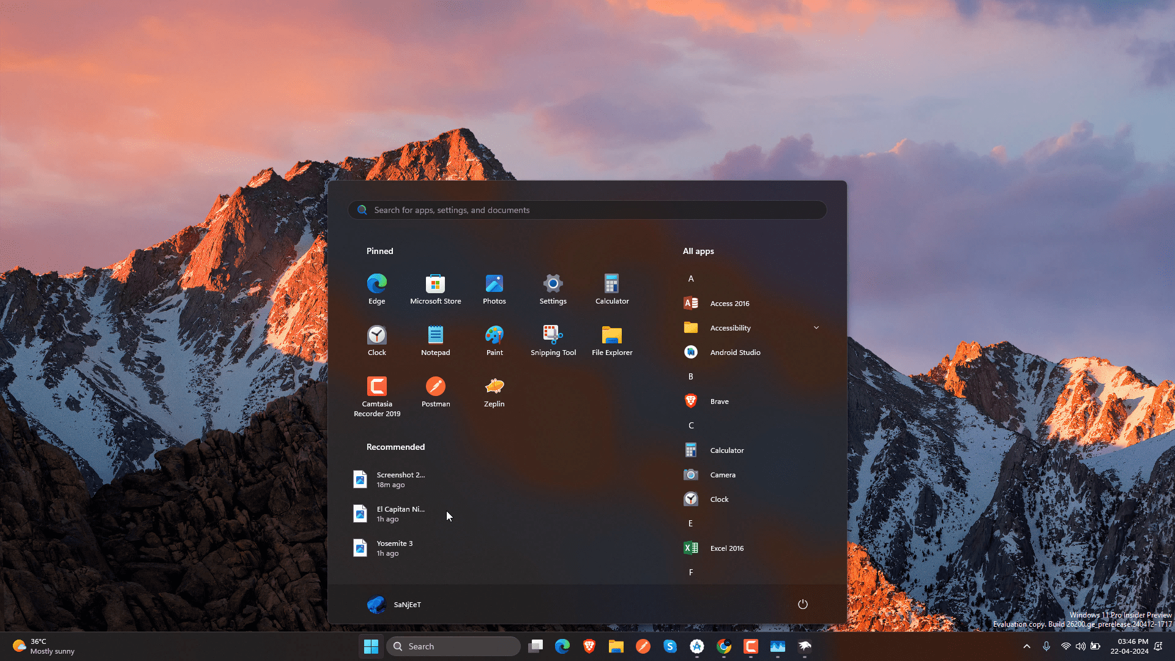Viewport: 1175px width, 661px height.
Task: Expand the Accessibility folder in All apps
Action: 816,327
